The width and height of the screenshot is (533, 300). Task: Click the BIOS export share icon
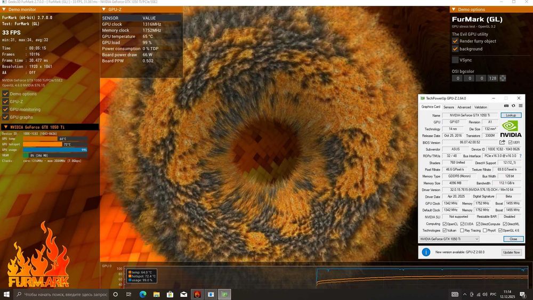502,142
